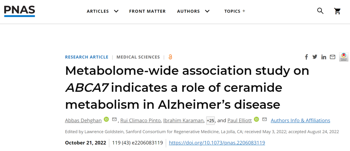Screen dimensions: 350x151
Task: Share article via Twitter icon
Action: point(315,57)
